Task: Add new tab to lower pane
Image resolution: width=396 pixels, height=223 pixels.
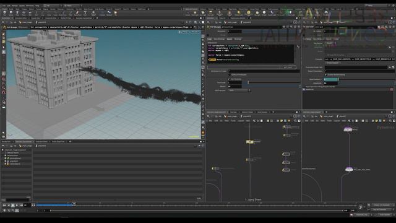Action: (x=70, y=142)
